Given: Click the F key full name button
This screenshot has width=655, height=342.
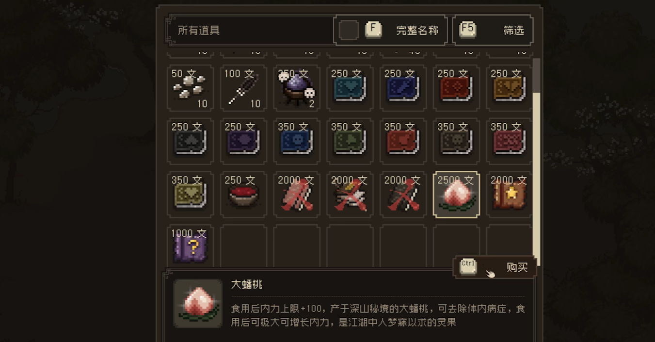Looking at the screenshot, I should tap(373, 30).
